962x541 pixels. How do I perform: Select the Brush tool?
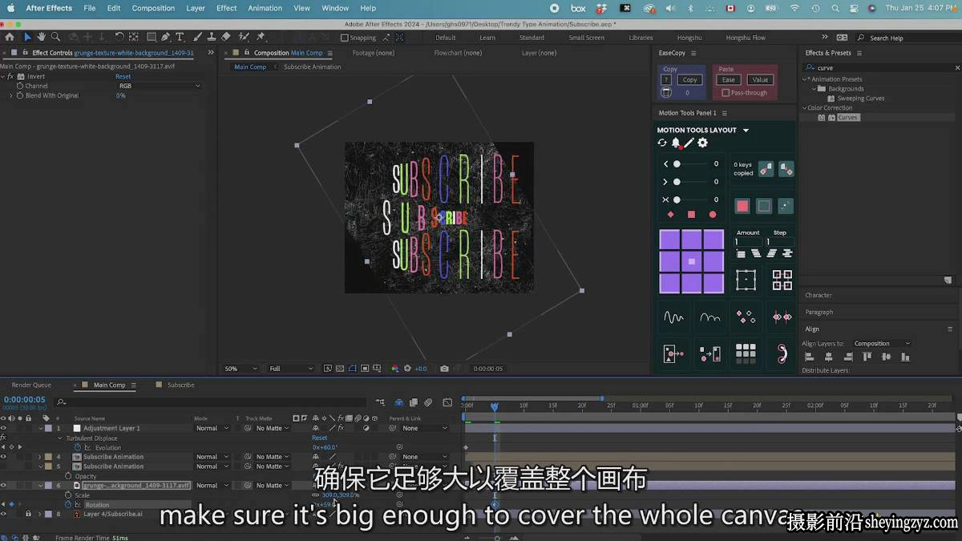pyautogui.click(x=197, y=37)
